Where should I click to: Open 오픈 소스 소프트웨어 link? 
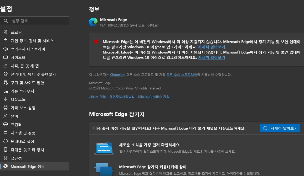pos(182,74)
